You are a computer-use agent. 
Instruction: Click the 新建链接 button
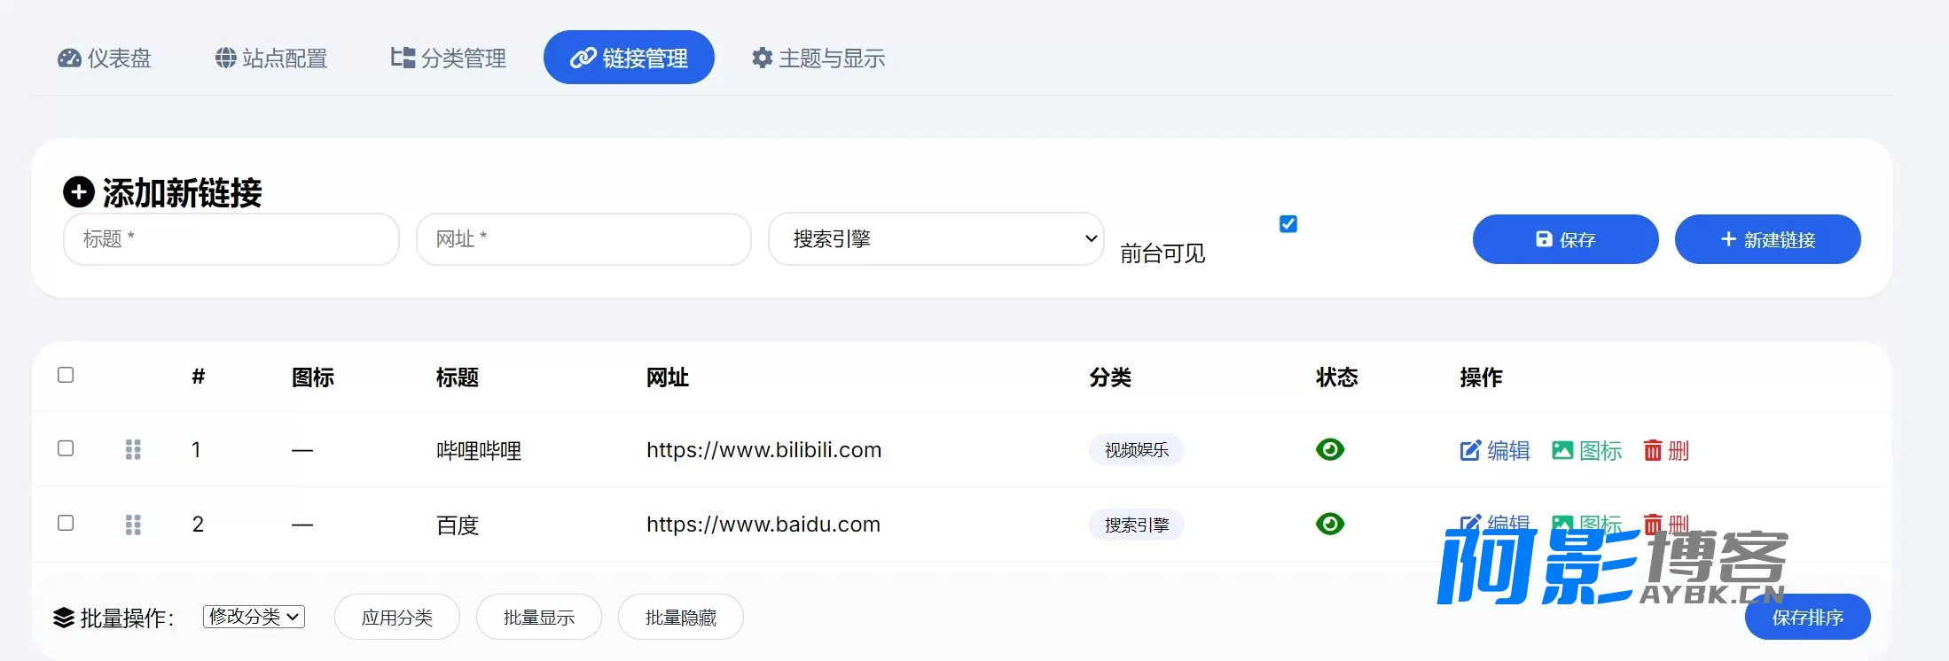[1767, 239]
